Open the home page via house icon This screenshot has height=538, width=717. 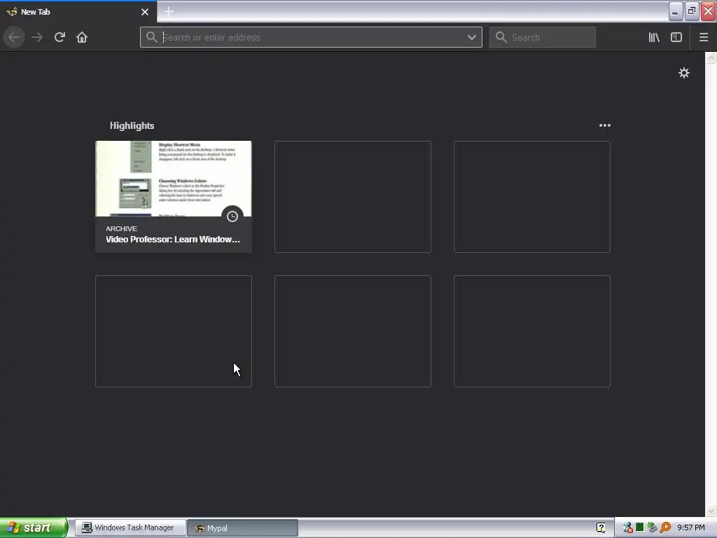[82, 37]
